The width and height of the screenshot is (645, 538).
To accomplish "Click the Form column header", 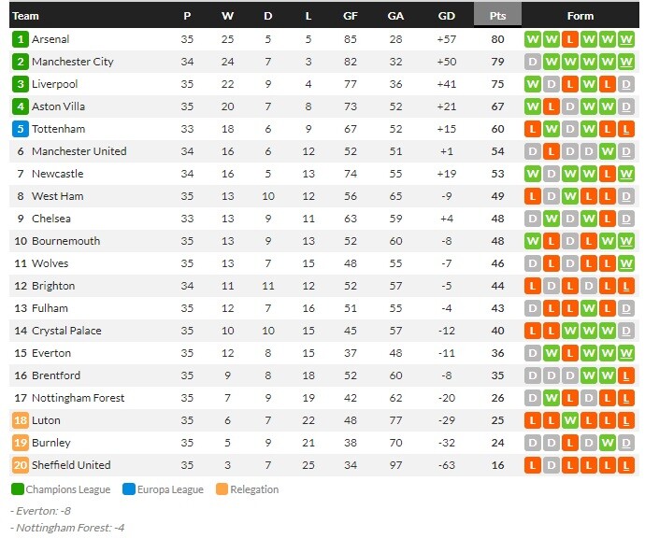I will tap(580, 16).
